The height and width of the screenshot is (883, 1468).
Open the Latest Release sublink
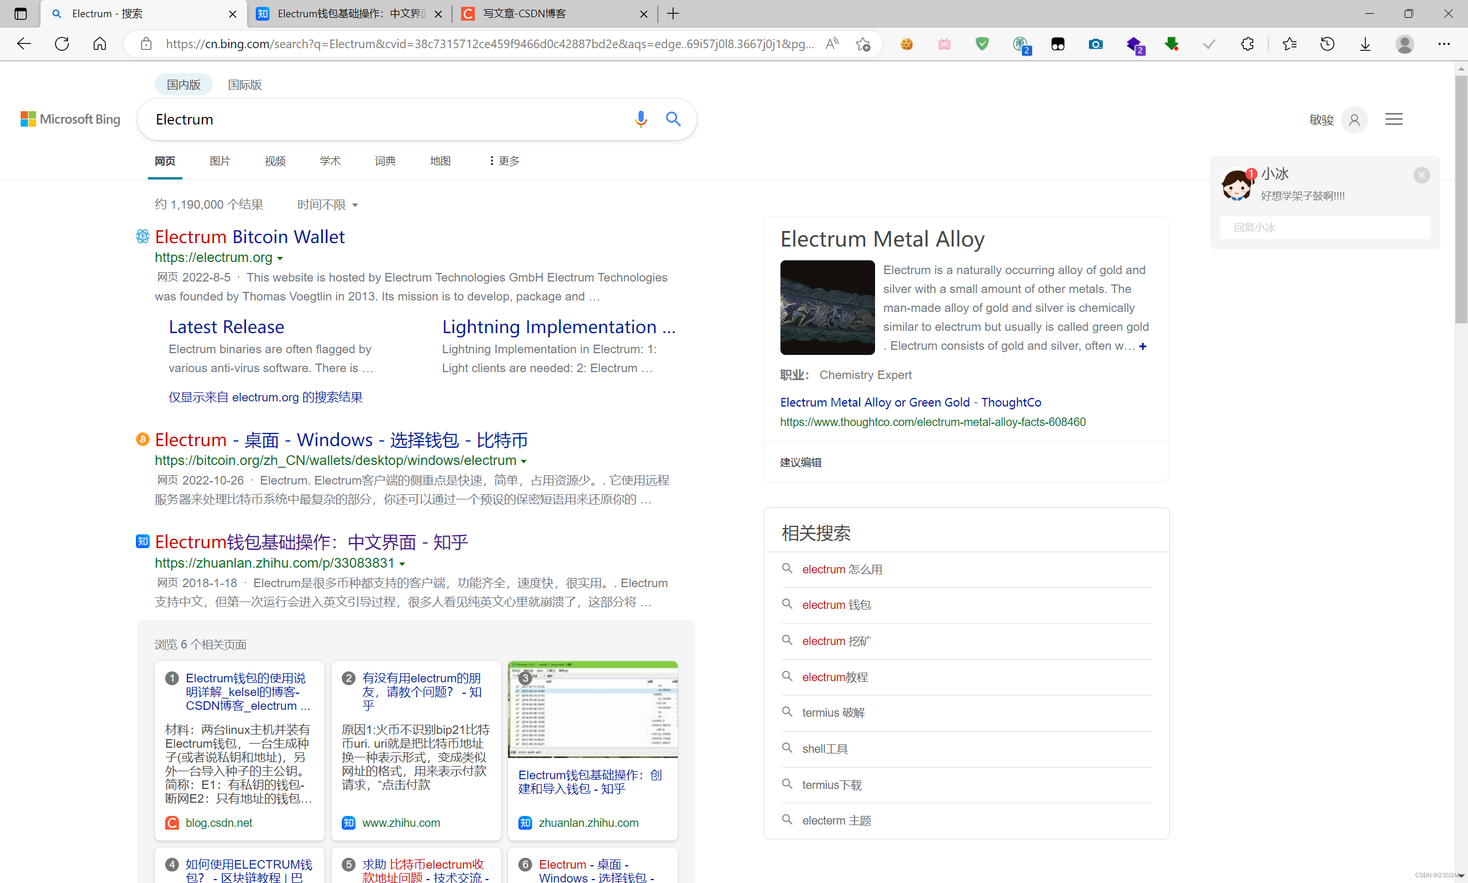(226, 327)
